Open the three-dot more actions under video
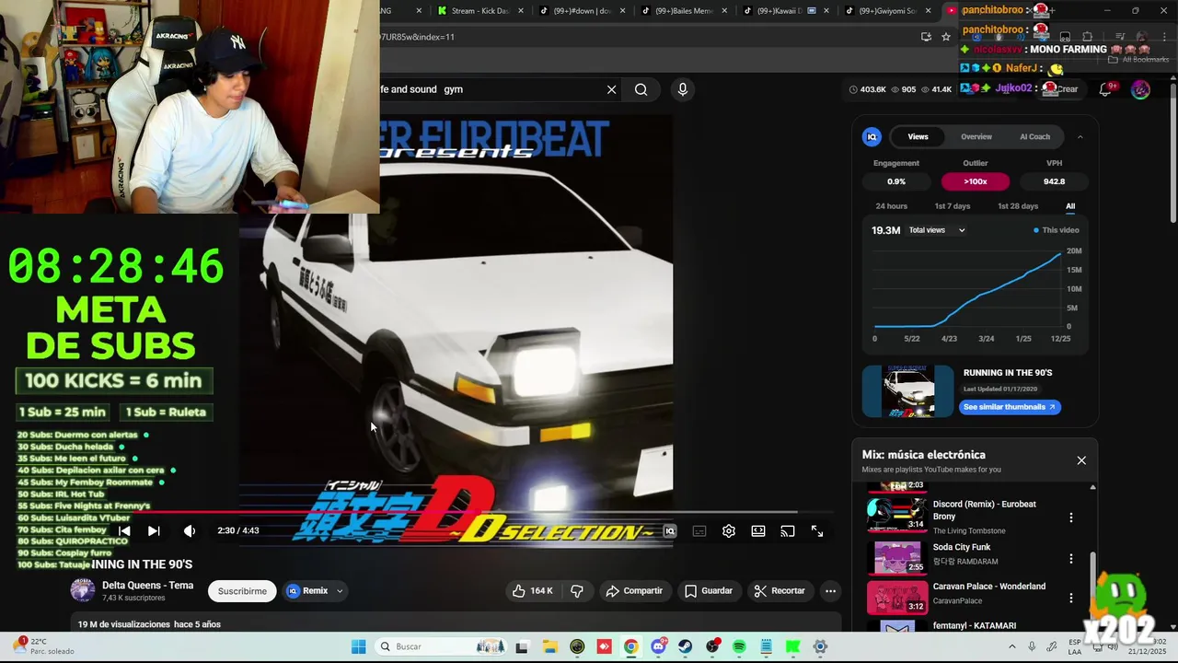Image resolution: width=1178 pixels, height=663 pixels. click(830, 591)
